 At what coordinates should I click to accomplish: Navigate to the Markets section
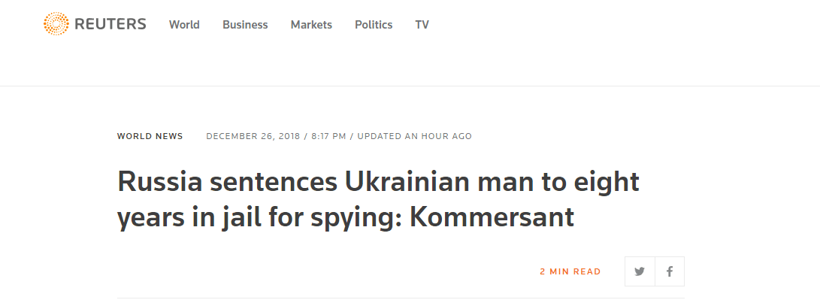coord(311,25)
